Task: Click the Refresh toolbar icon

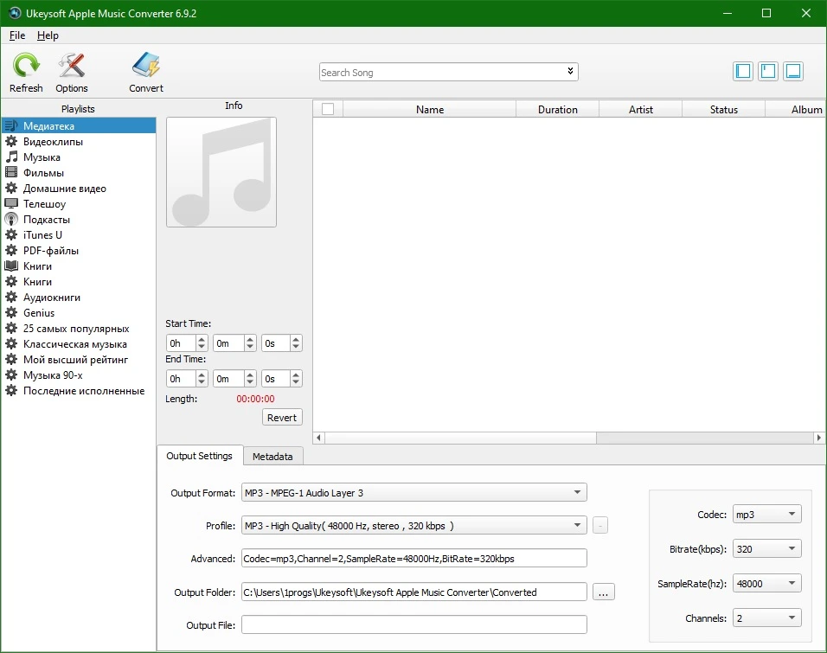Action: 26,66
